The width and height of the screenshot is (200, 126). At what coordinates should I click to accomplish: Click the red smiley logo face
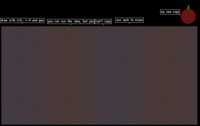188,16
